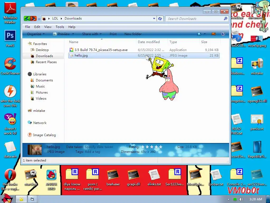Open the Tools menu
The height and width of the screenshot is (203, 270).
point(60,27)
